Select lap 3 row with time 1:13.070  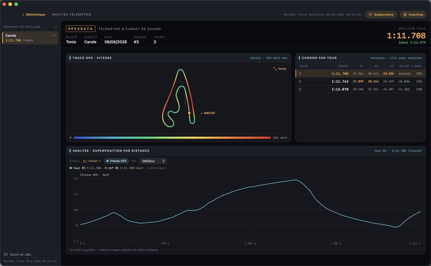[x=360, y=89]
